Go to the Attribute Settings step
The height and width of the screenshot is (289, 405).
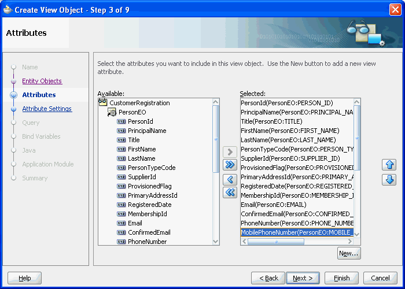tap(47, 109)
